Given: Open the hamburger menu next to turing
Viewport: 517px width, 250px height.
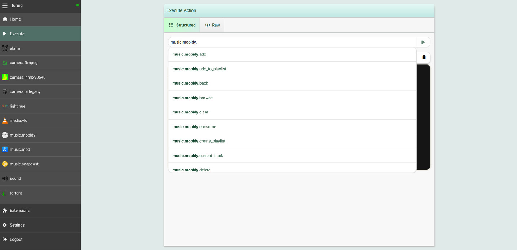Looking at the screenshot, I should 5,5.
